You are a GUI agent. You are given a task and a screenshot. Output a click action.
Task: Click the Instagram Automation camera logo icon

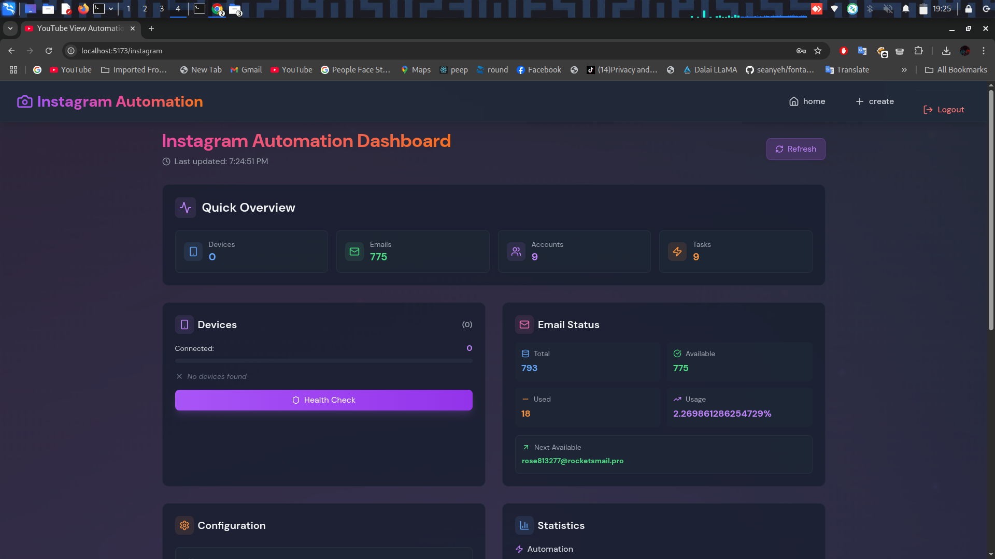click(24, 102)
